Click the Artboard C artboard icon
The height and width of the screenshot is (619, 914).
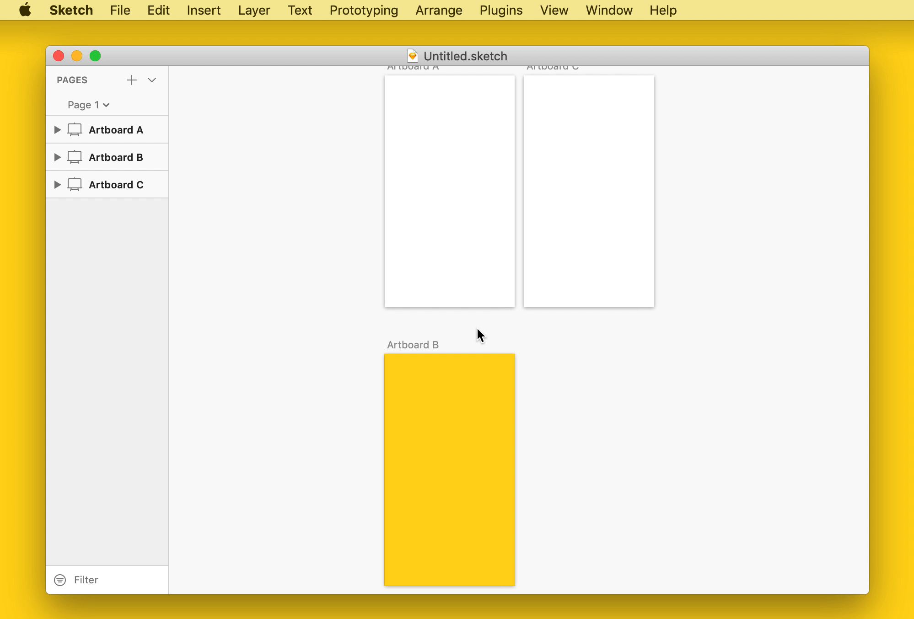[75, 185]
